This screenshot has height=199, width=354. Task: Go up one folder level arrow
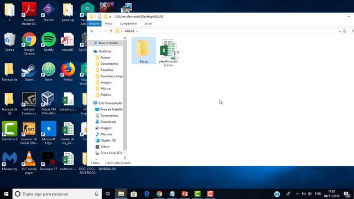pos(111,31)
